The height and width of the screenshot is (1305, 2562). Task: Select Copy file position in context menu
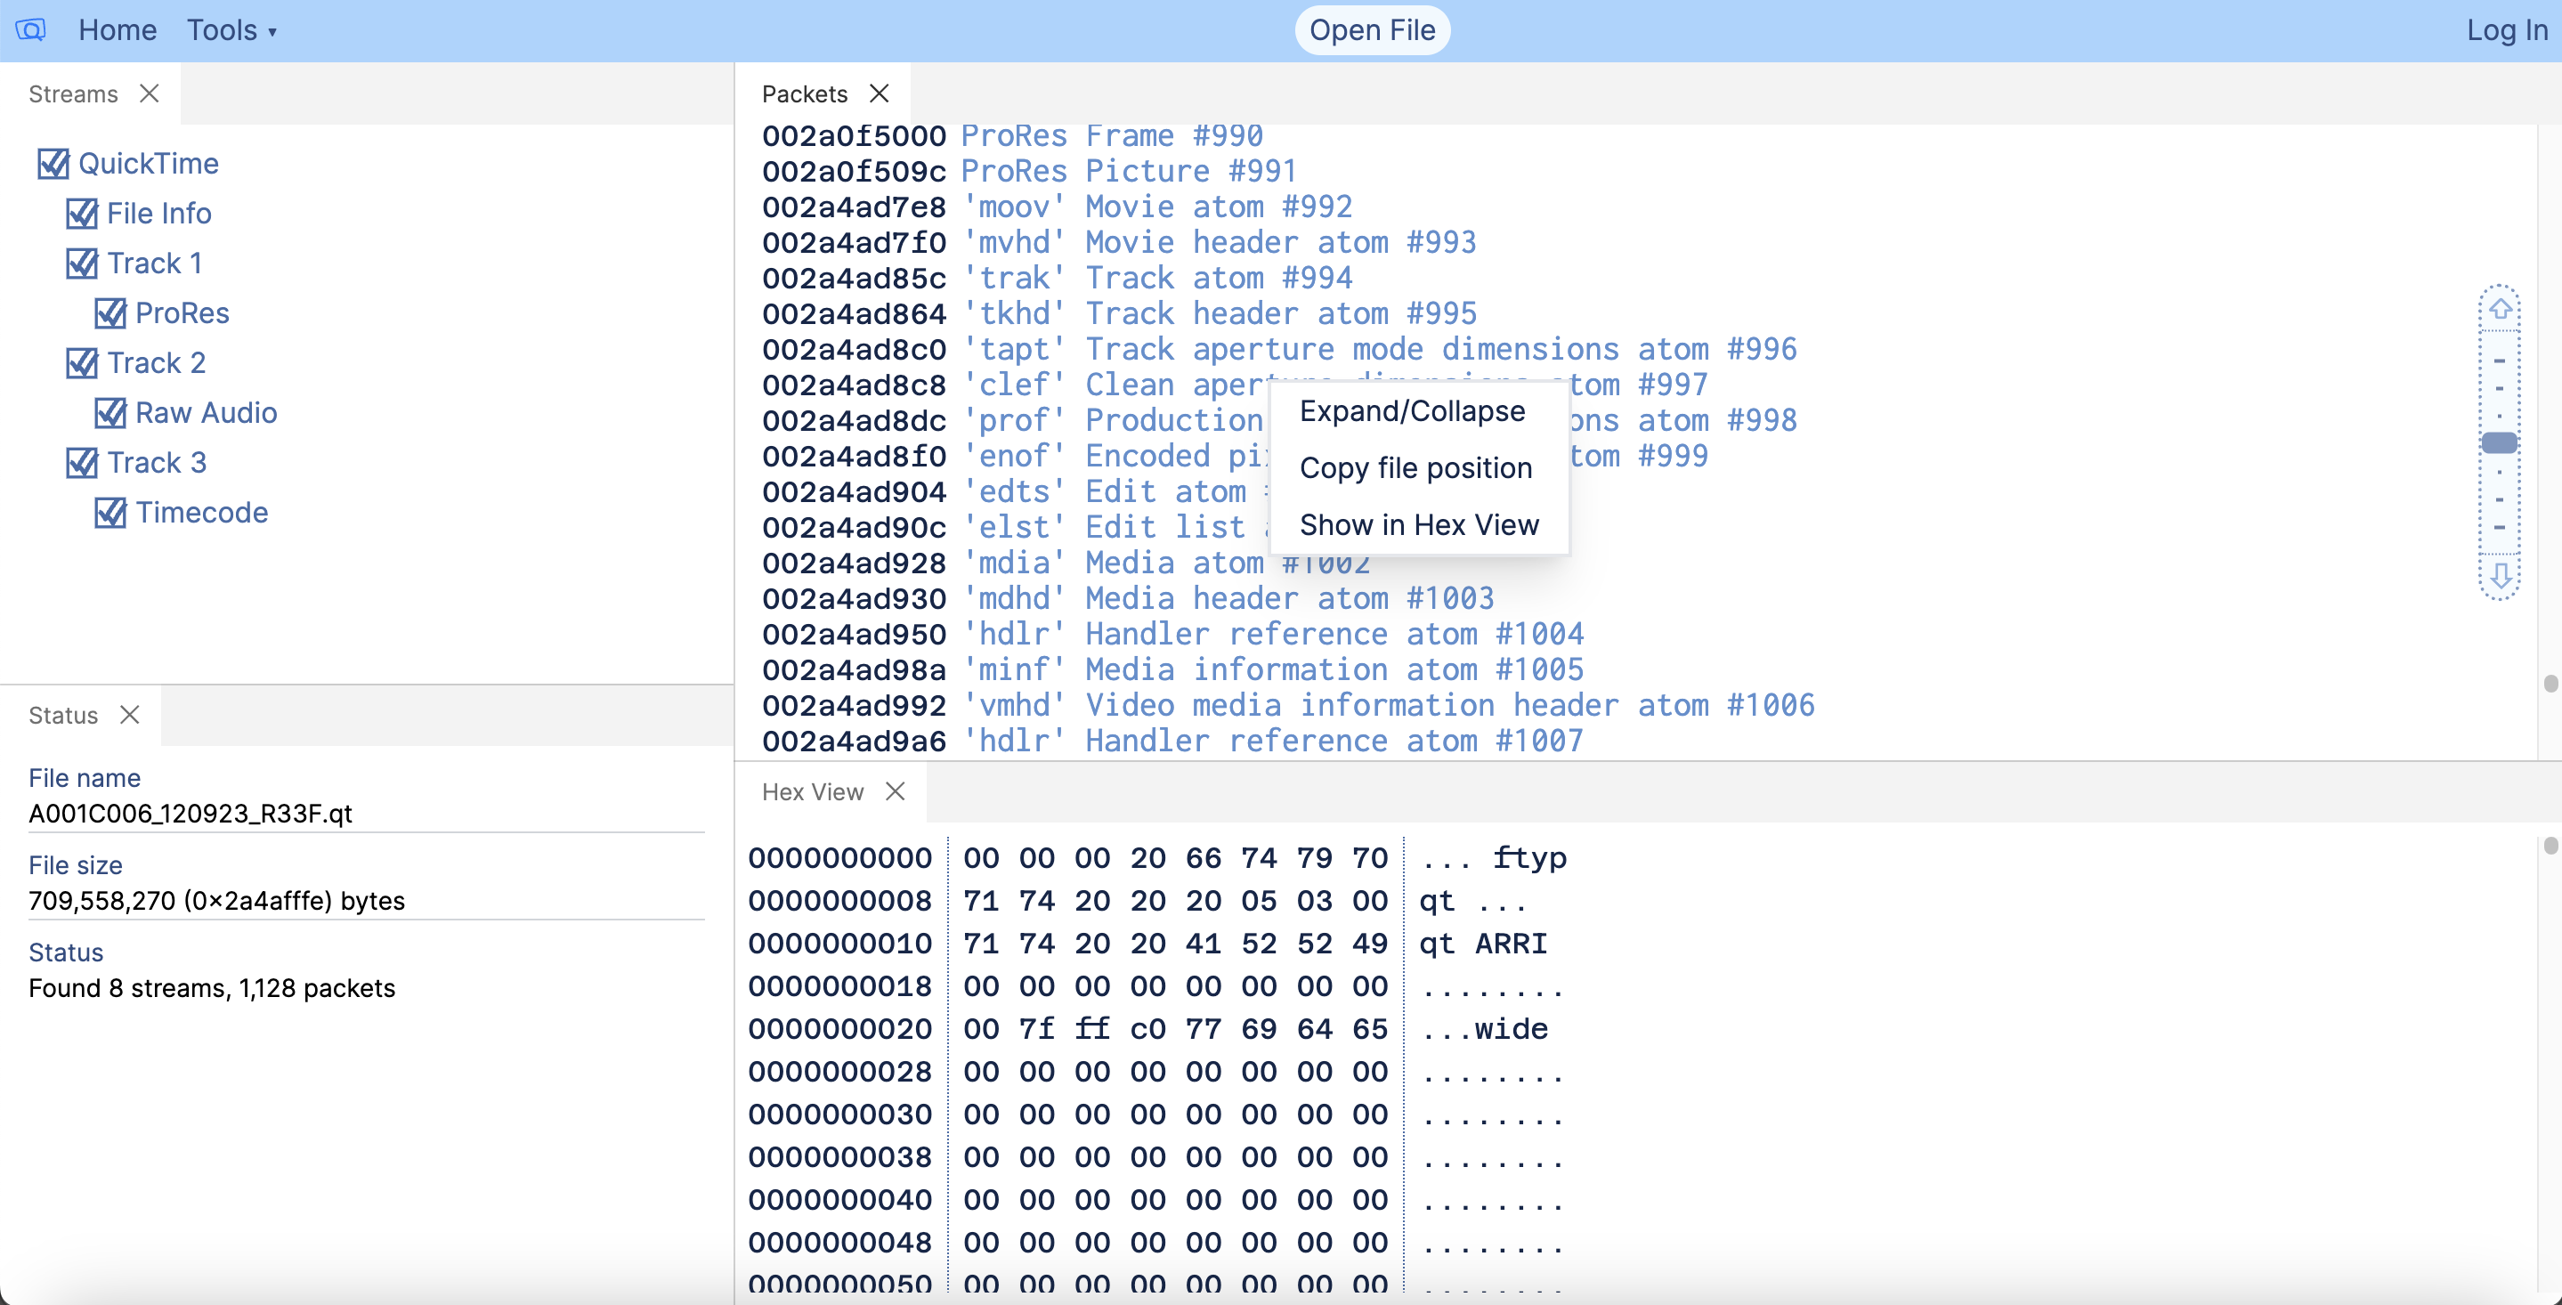(x=1415, y=467)
